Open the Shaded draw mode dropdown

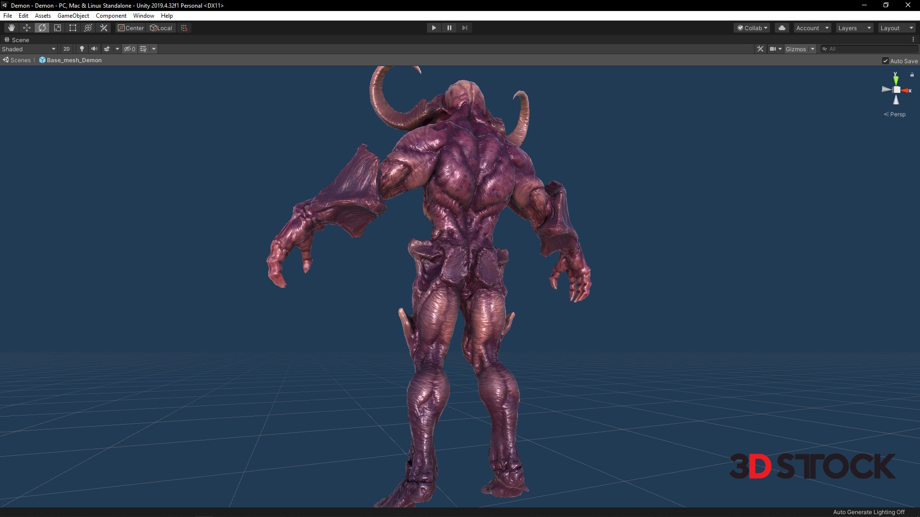[29, 49]
